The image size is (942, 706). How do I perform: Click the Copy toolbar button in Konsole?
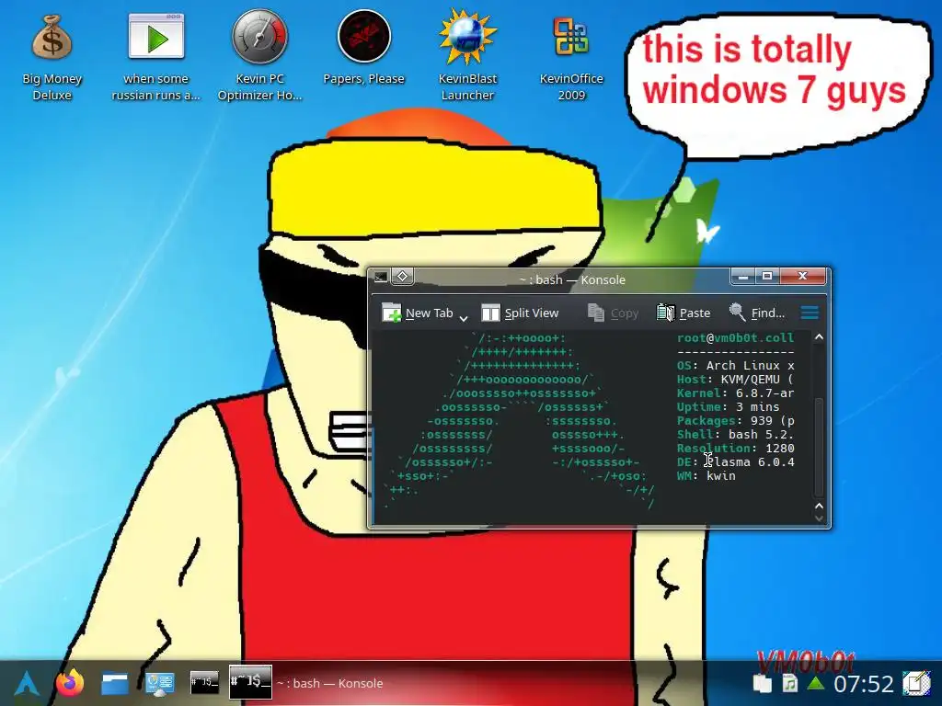pos(613,313)
